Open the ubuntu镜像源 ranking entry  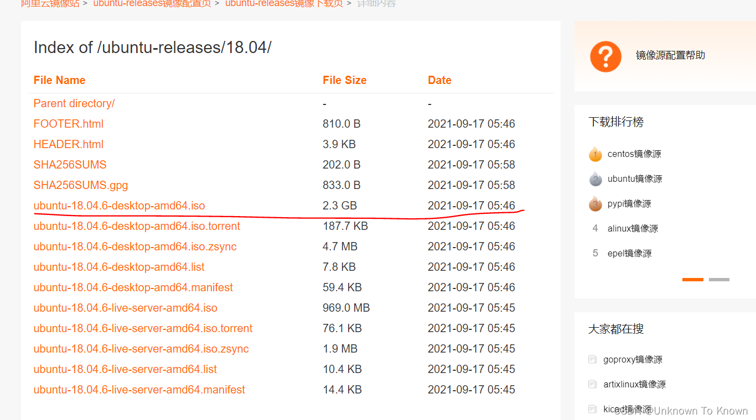tap(635, 179)
